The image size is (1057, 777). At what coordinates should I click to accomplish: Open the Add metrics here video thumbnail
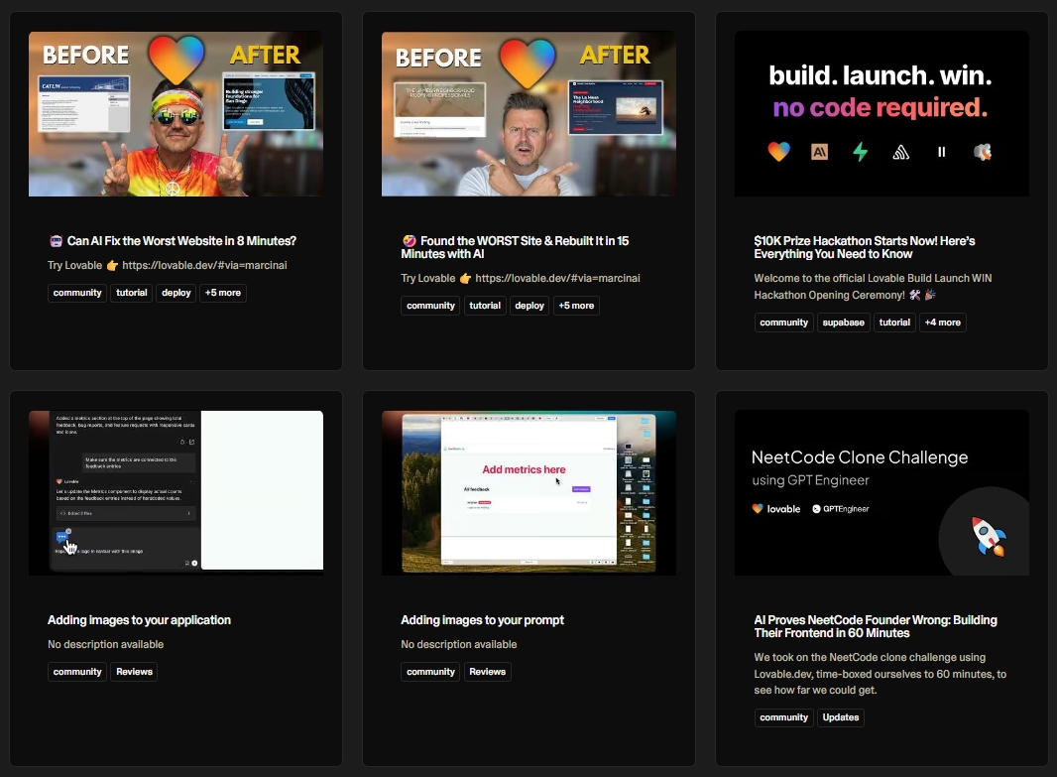pos(528,492)
